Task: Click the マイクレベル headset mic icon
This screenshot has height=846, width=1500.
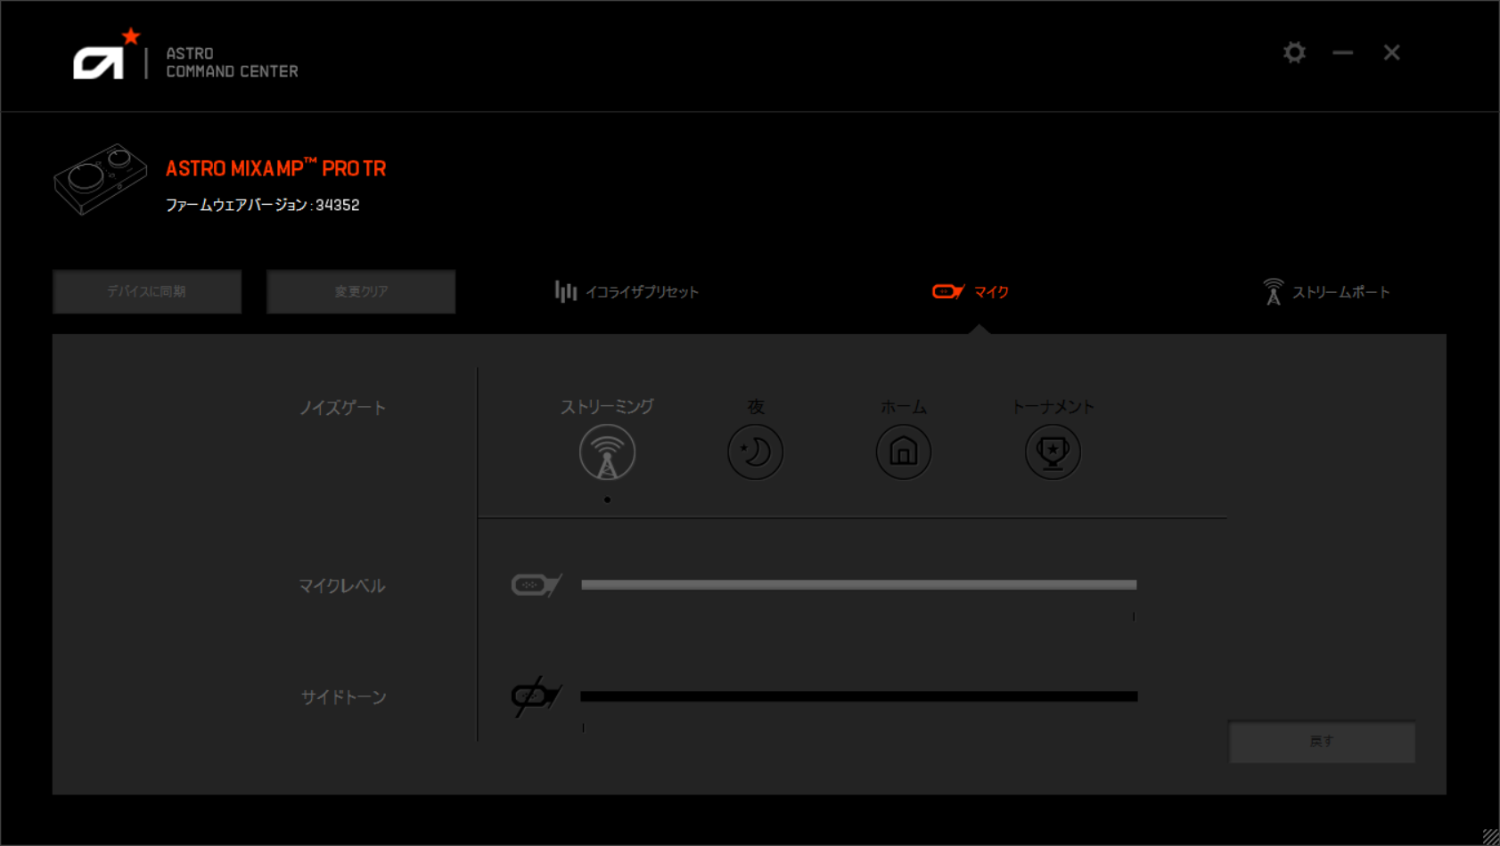Action: [537, 585]
